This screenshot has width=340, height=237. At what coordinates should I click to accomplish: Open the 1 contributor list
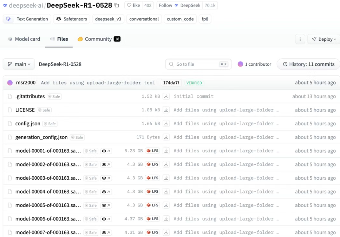254,64
